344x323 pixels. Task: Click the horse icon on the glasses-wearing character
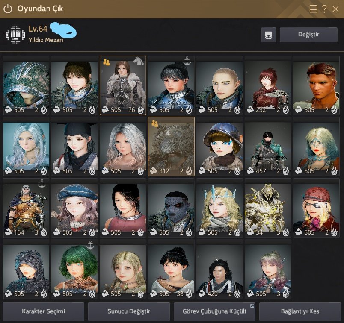[x=139, y=61]
